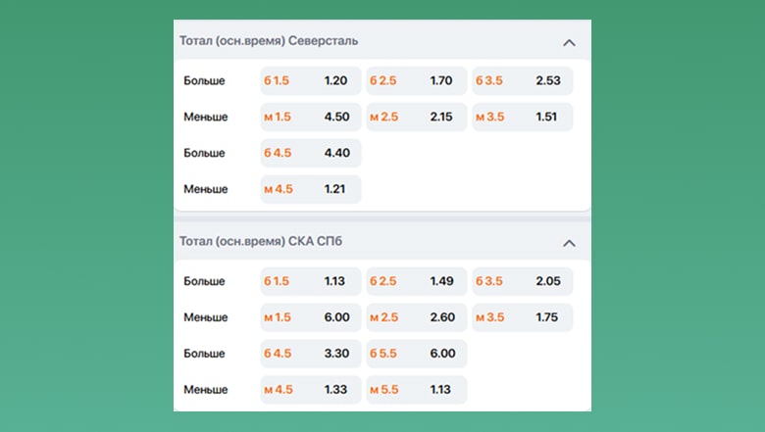This screenshot has width=765, height=432.
Task: Choose СКА СПб under 2.5 at 2.60
Action: click(x=417, y=317)
